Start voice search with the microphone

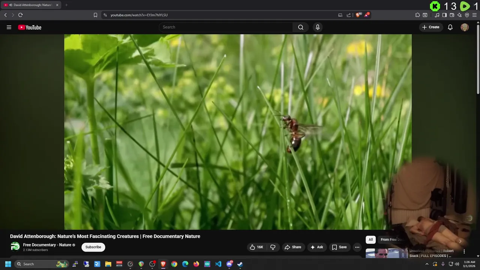[x=318, y=27]
